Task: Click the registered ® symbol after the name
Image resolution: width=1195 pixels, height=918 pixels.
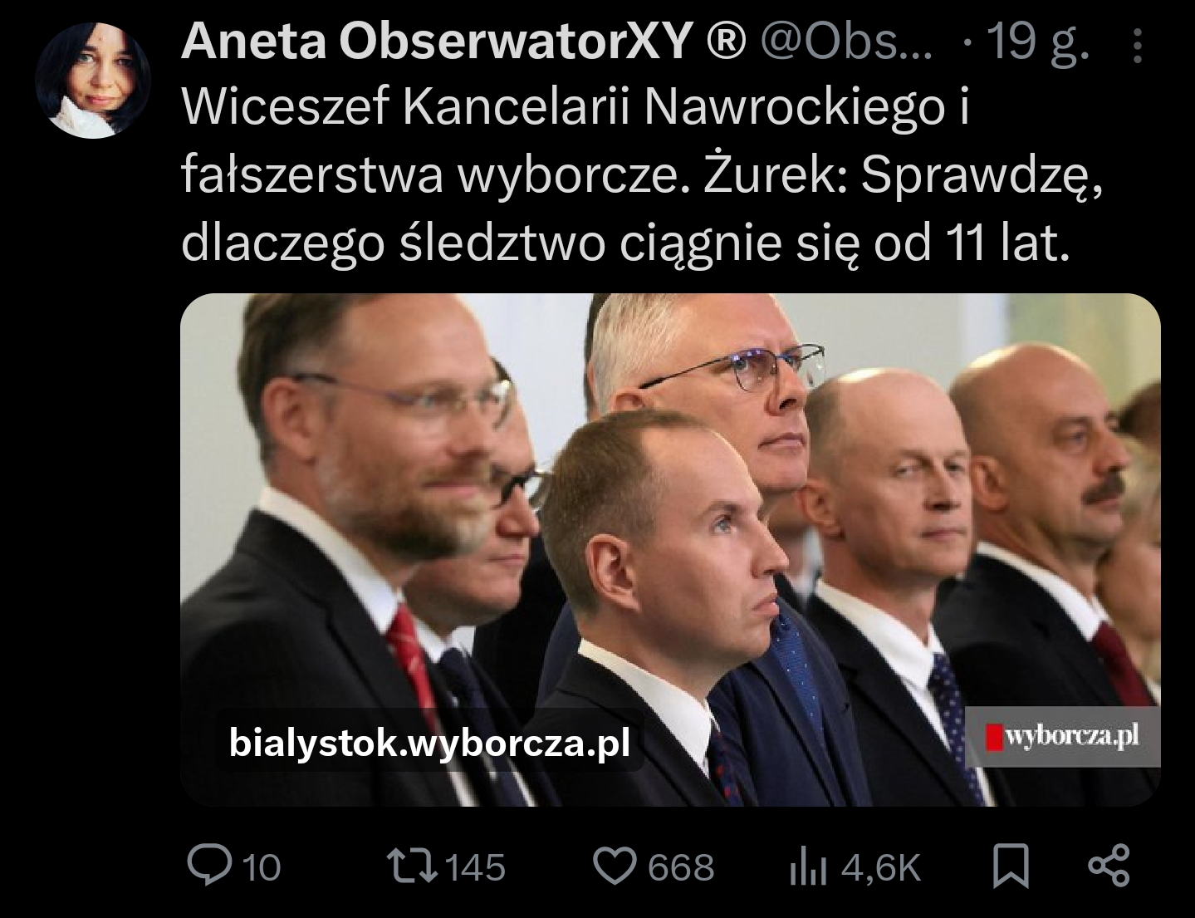Action: (x=727, y=41)
